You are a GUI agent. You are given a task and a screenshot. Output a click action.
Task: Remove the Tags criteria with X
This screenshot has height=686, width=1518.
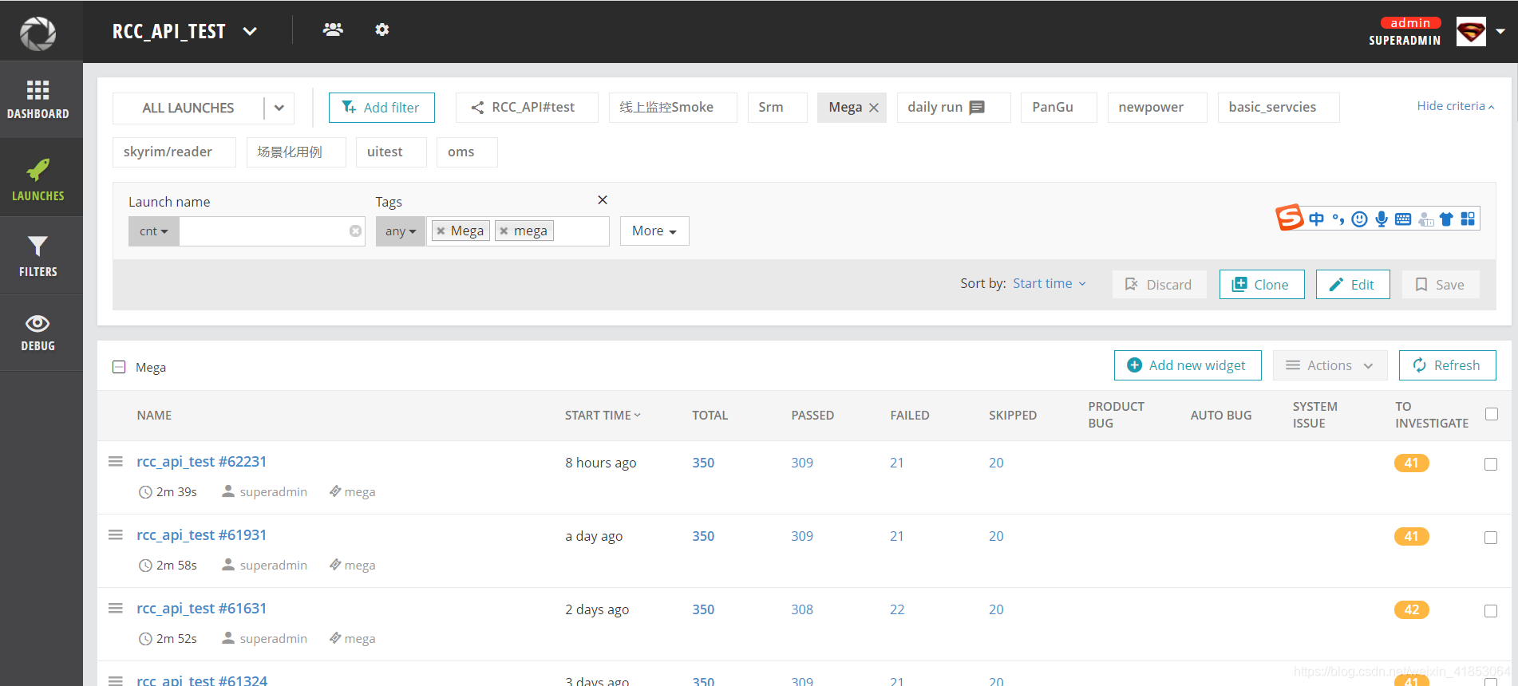(603, 199)
